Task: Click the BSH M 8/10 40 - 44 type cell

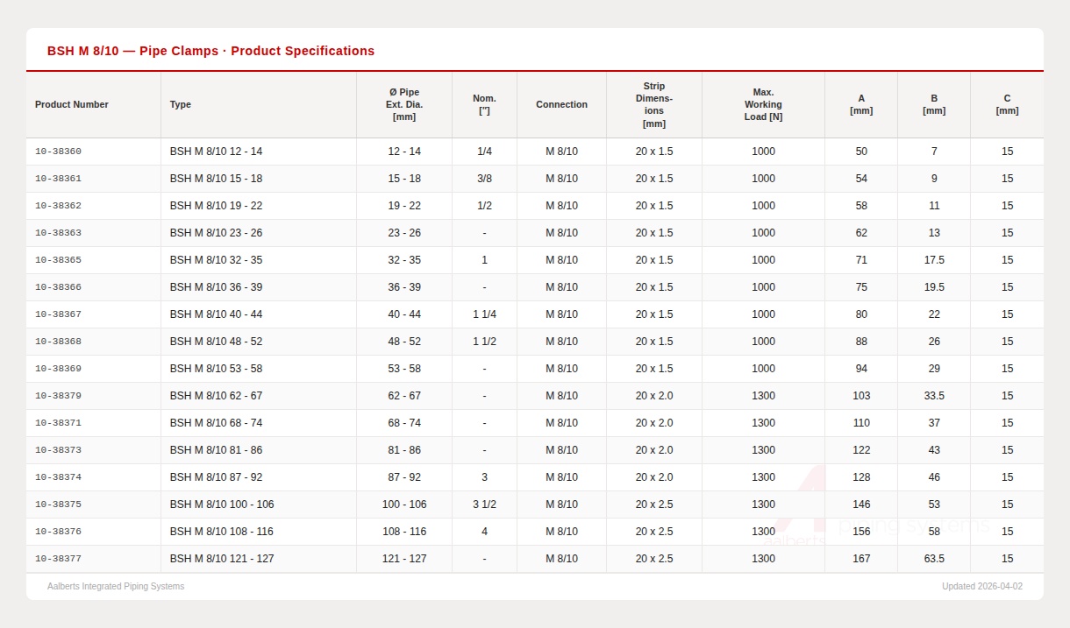Action: tap(216, 314)
